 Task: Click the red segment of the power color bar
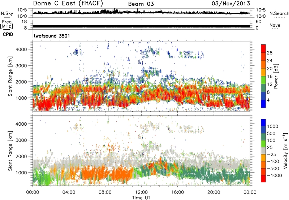[x=263, y=48]
